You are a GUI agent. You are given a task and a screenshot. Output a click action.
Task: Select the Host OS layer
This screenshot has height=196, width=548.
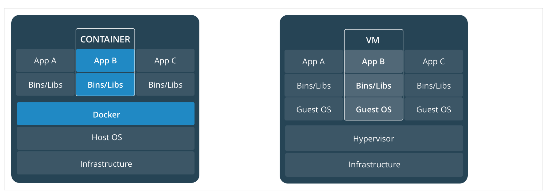(x=106, y=138)
